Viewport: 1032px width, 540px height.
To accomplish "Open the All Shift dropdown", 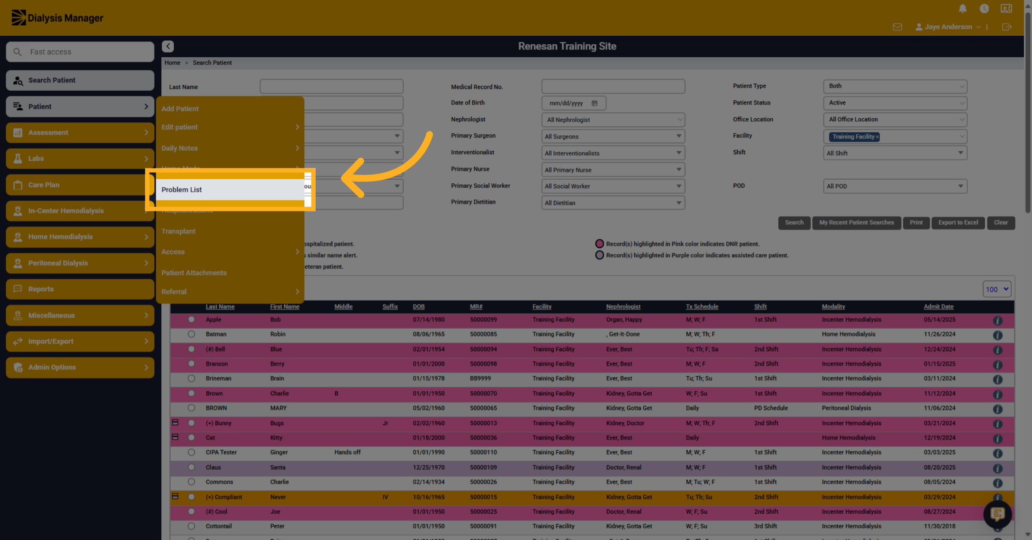I will click(x=895, y=153).
